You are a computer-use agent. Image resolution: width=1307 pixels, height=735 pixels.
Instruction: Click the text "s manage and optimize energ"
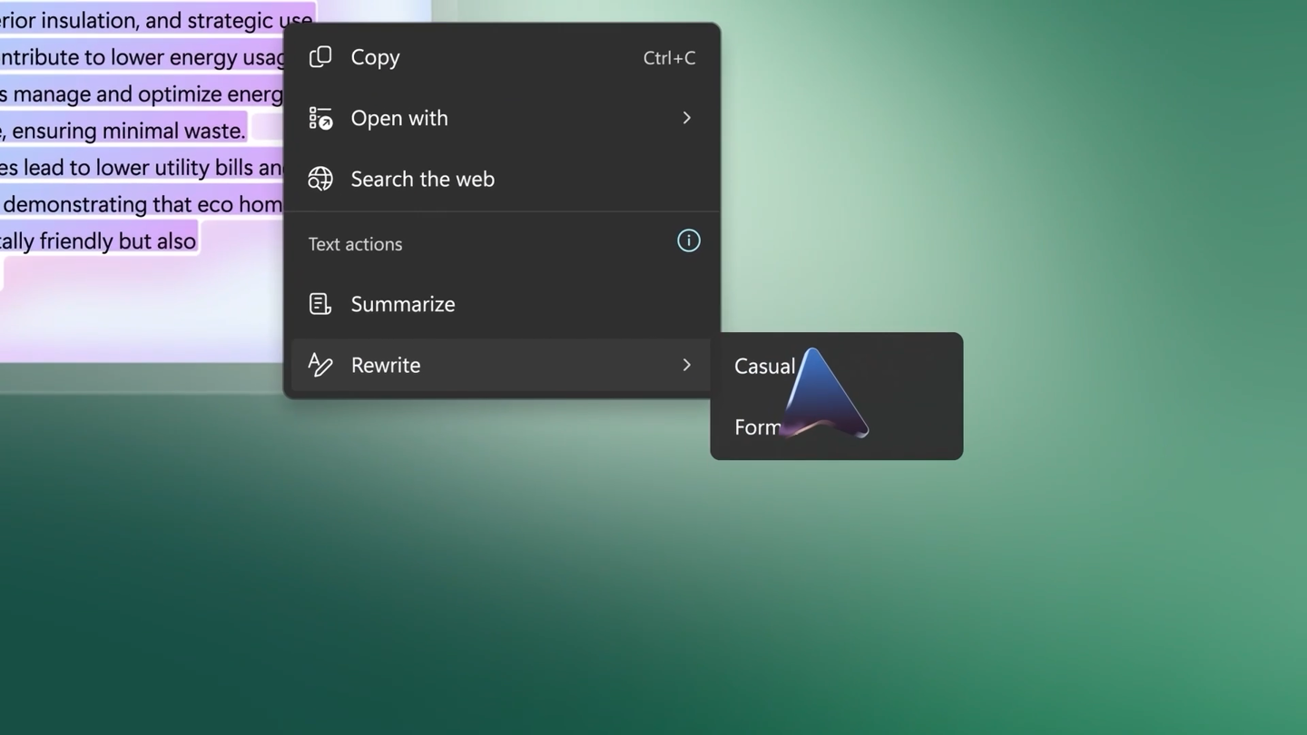click(x=142, y=93)
